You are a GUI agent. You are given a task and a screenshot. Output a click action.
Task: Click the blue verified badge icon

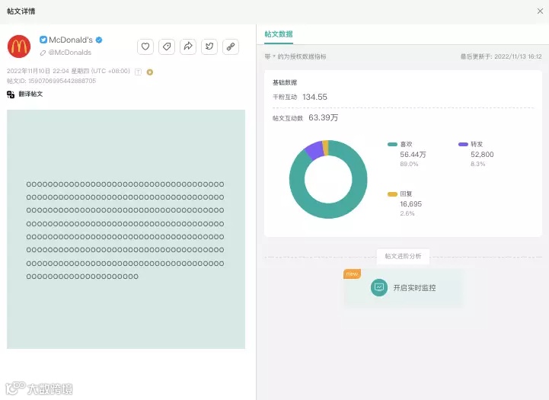[x=99, y=40]
